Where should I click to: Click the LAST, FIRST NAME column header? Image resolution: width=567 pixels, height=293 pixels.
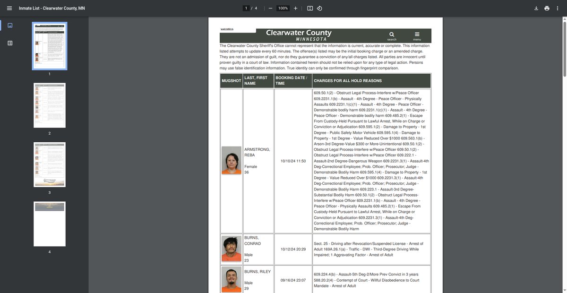(258, 81)
